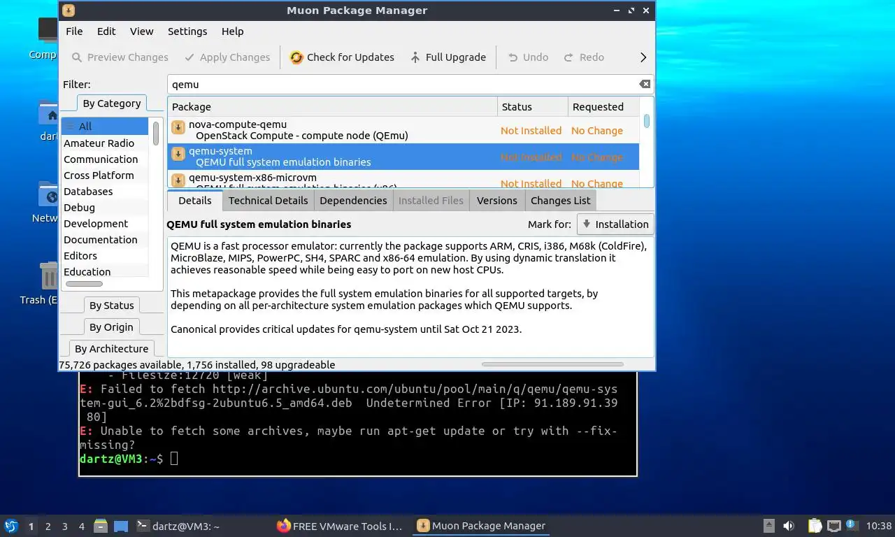Select the By Category filter tab
Image resolution: width=895 pixels, height=537 pixels.
click(112, 103)
